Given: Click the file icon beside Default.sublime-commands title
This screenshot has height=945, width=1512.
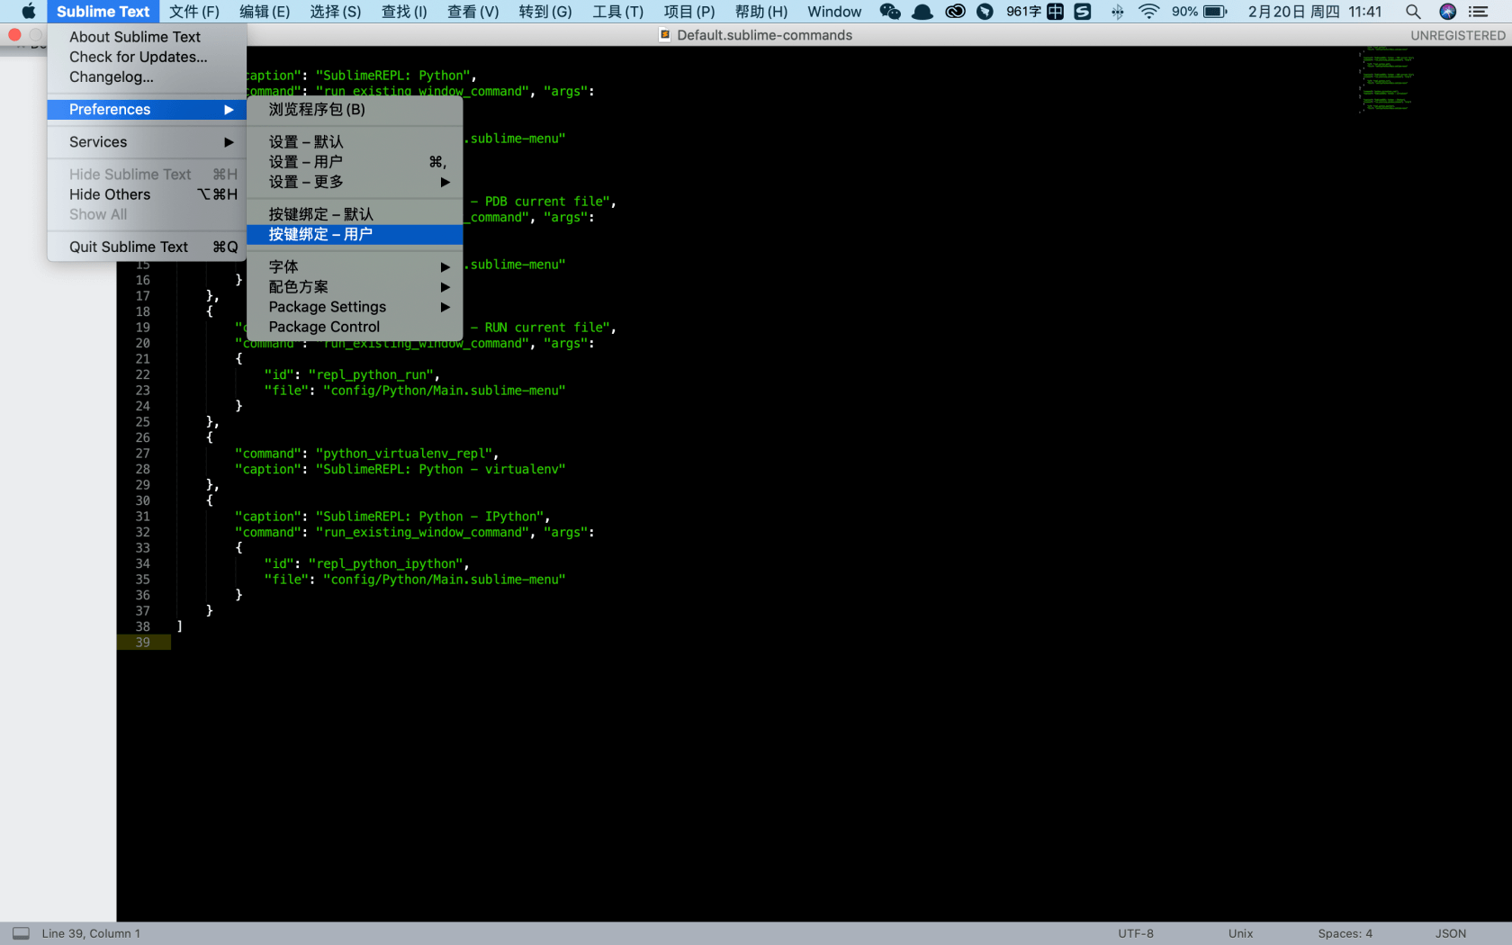Looking at the screenshot, I should (665, 35).
